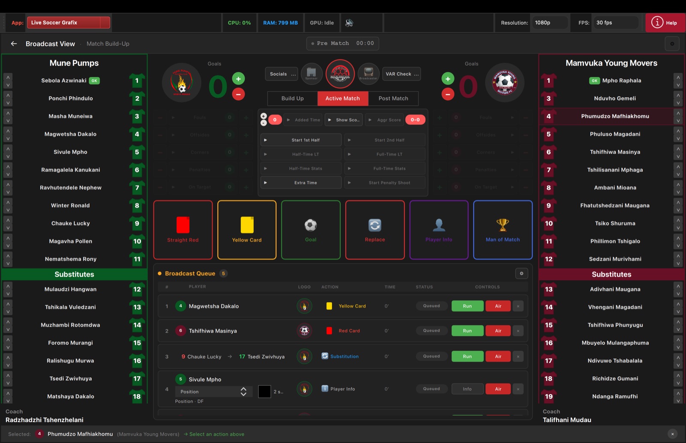686x443 pixels.
Task: Select the Yellow Card action
Action: click(247, 230)
